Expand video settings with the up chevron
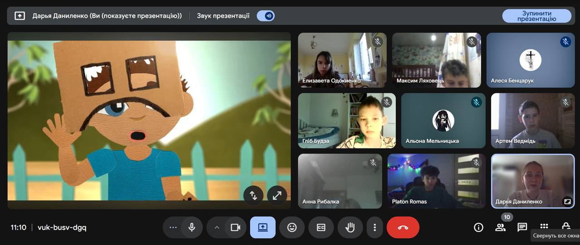Viewport: 580px width, 245px height. tap(217, 227)
